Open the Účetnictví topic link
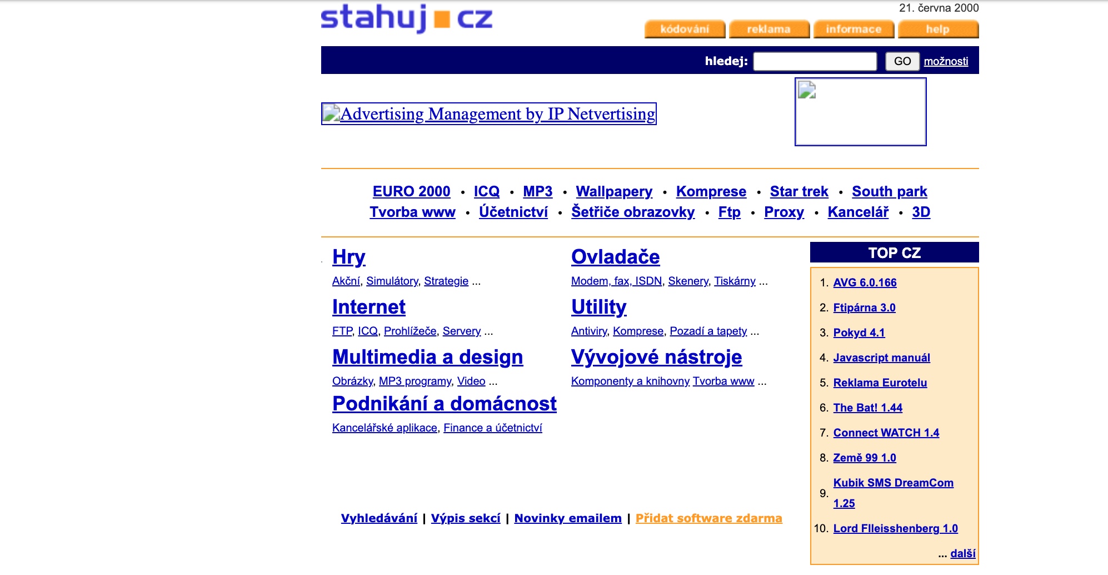Viewport: 1108px width, 575px height. tap(513, 212)
